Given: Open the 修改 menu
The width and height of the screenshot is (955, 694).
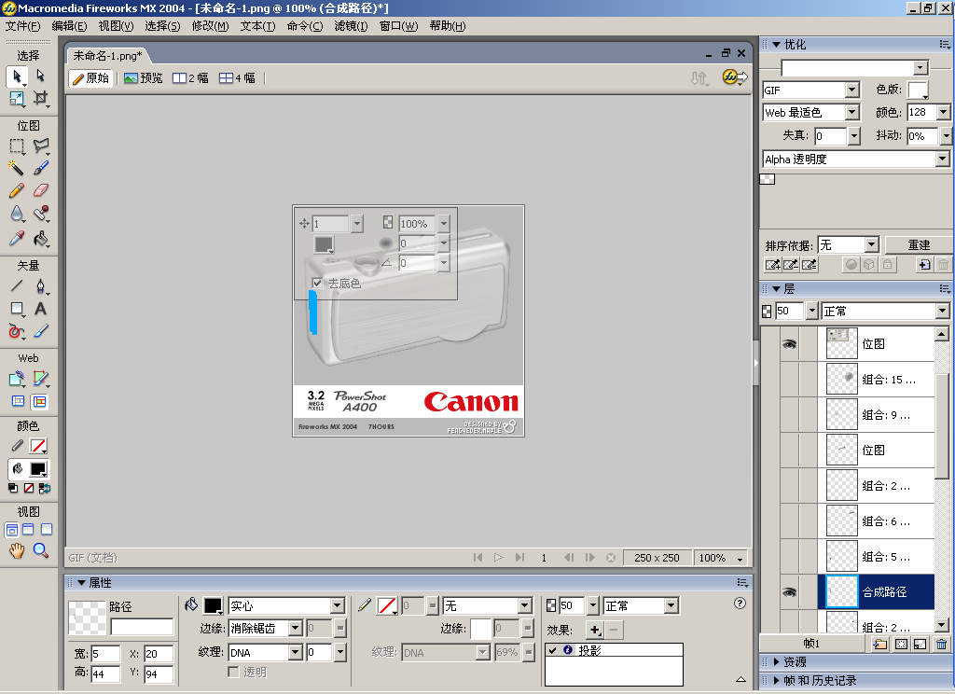Looking at the screenshot, I should (210, 25).
